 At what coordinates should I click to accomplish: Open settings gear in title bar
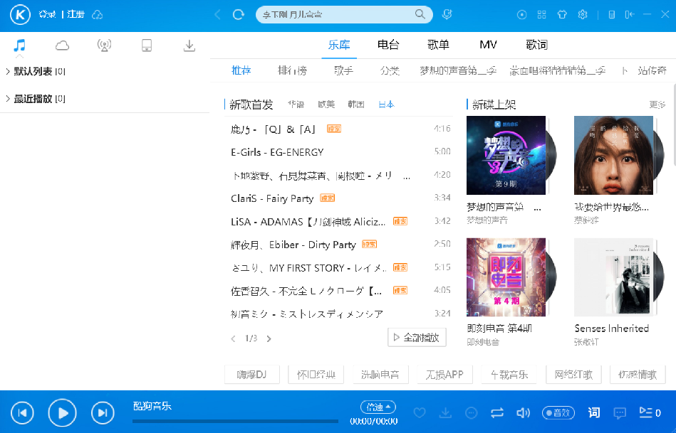click(x=583, y=15)
